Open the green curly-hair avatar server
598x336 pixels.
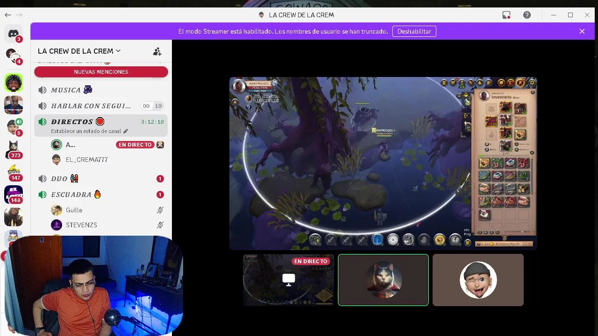tap(14, 83)
